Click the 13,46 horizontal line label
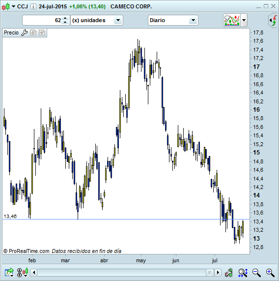279x281 pixels. tap(10, 217)
